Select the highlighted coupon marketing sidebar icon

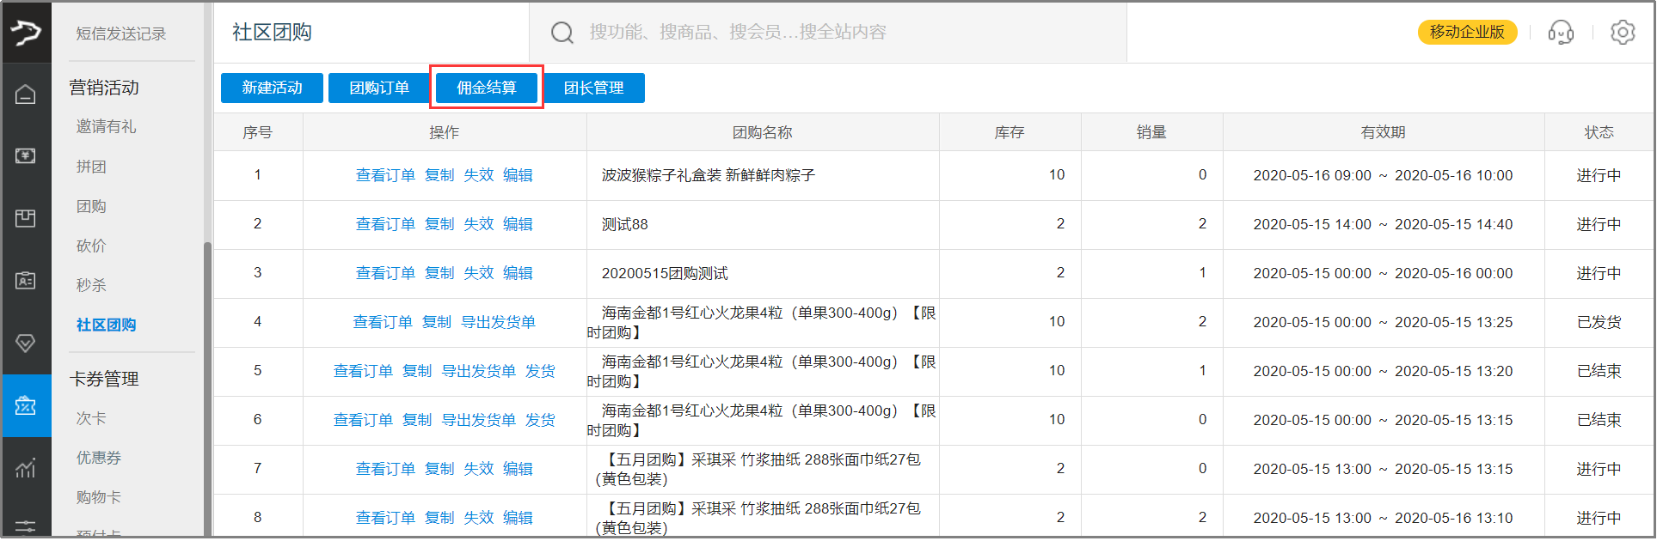coord(26,405)
